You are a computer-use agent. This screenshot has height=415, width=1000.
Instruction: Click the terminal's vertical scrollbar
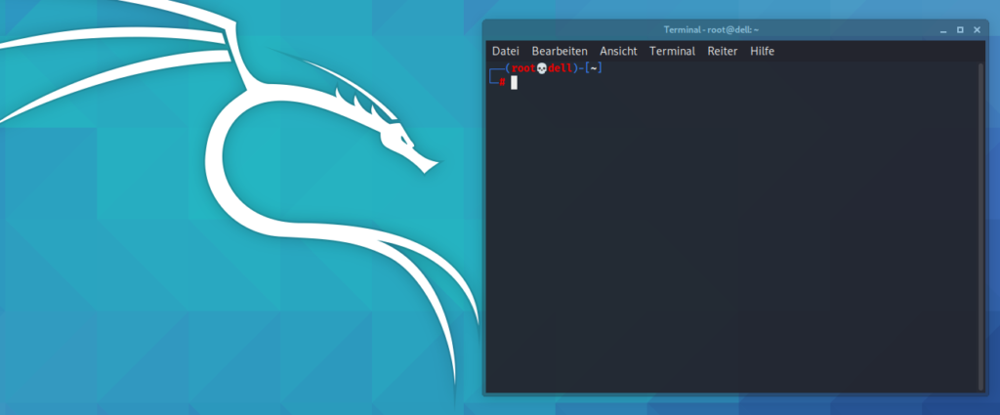(x=982, y=225)
